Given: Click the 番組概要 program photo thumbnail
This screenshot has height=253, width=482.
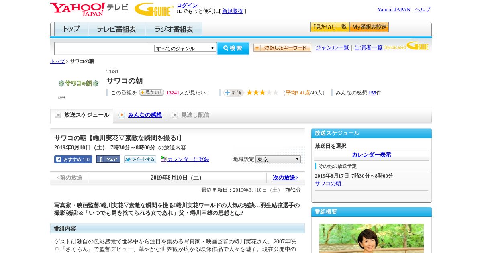Looking at the screenshot, I should point(372,239).
